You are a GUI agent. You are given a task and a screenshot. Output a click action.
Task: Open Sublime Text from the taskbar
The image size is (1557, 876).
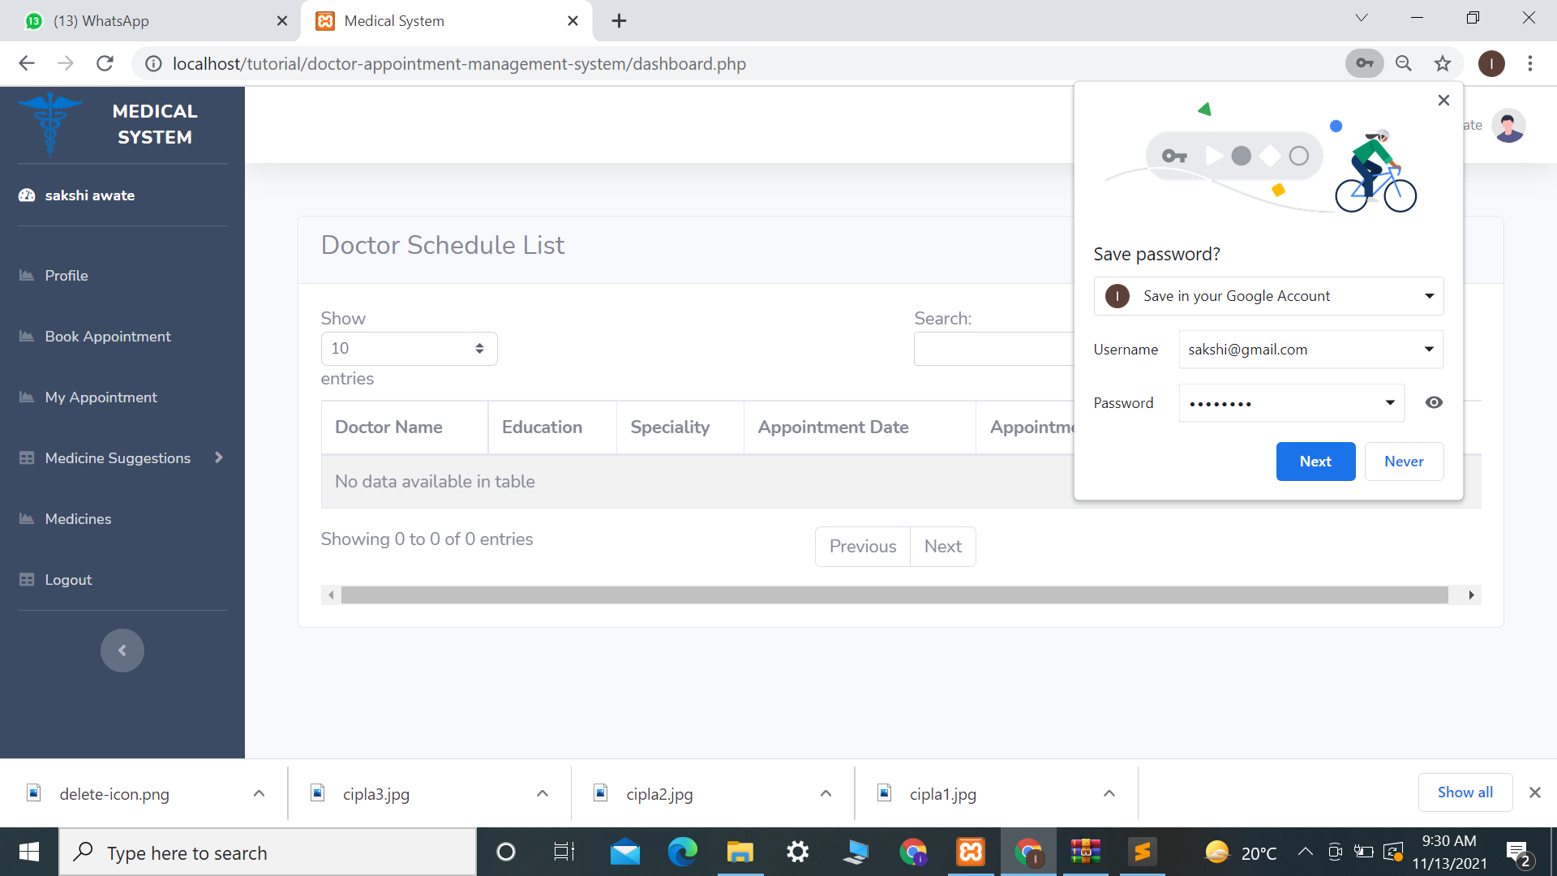tap(1142, 852)
